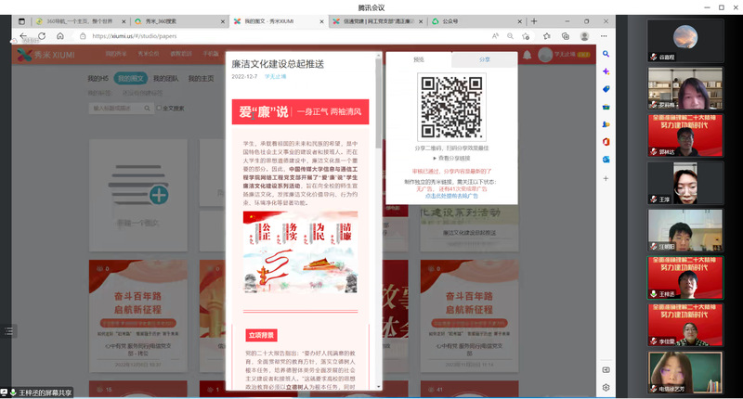743x399 pixels.
Task: Enable the 全文搜索 checkbox
Action: [157, 109]
